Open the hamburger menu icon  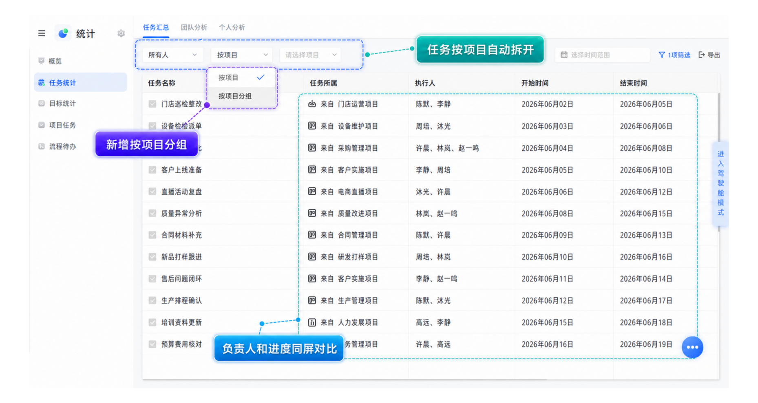click(x=42, y=33)
